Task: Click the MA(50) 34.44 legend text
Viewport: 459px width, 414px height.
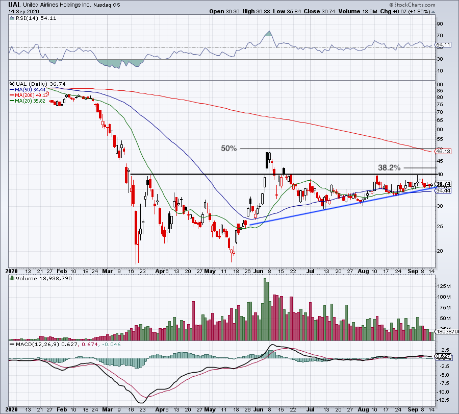Action: (x=30, y=90)
